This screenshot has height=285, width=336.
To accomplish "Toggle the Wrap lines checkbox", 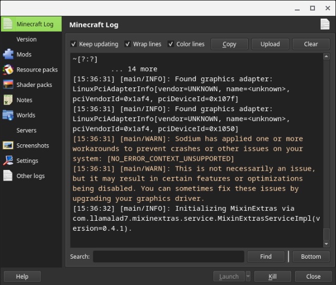I will pos(128,44).
